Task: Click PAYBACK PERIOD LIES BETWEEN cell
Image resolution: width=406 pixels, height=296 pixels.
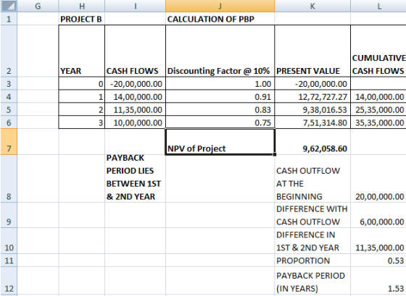Action: point(135,179)
